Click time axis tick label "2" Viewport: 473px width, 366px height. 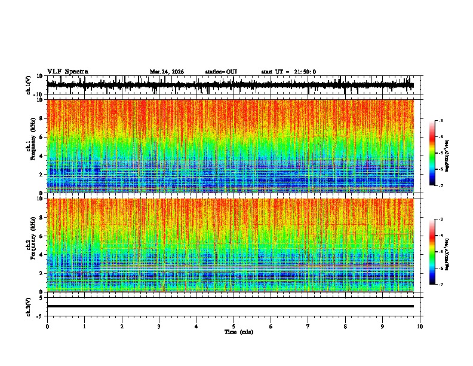click(122, 327)
